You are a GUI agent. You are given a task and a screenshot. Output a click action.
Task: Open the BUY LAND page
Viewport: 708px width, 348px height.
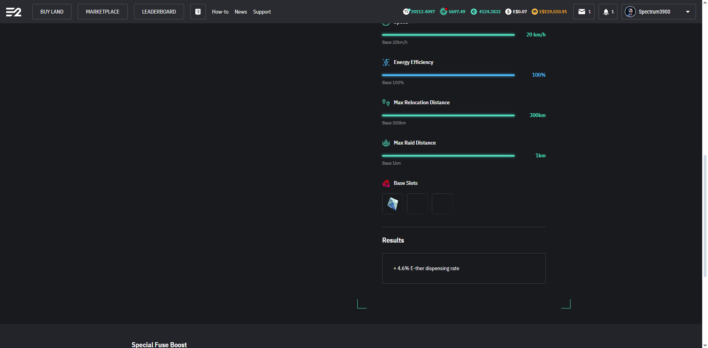pos(52,12)
